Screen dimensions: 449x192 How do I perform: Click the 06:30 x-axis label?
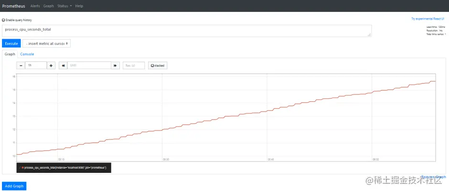166,160
